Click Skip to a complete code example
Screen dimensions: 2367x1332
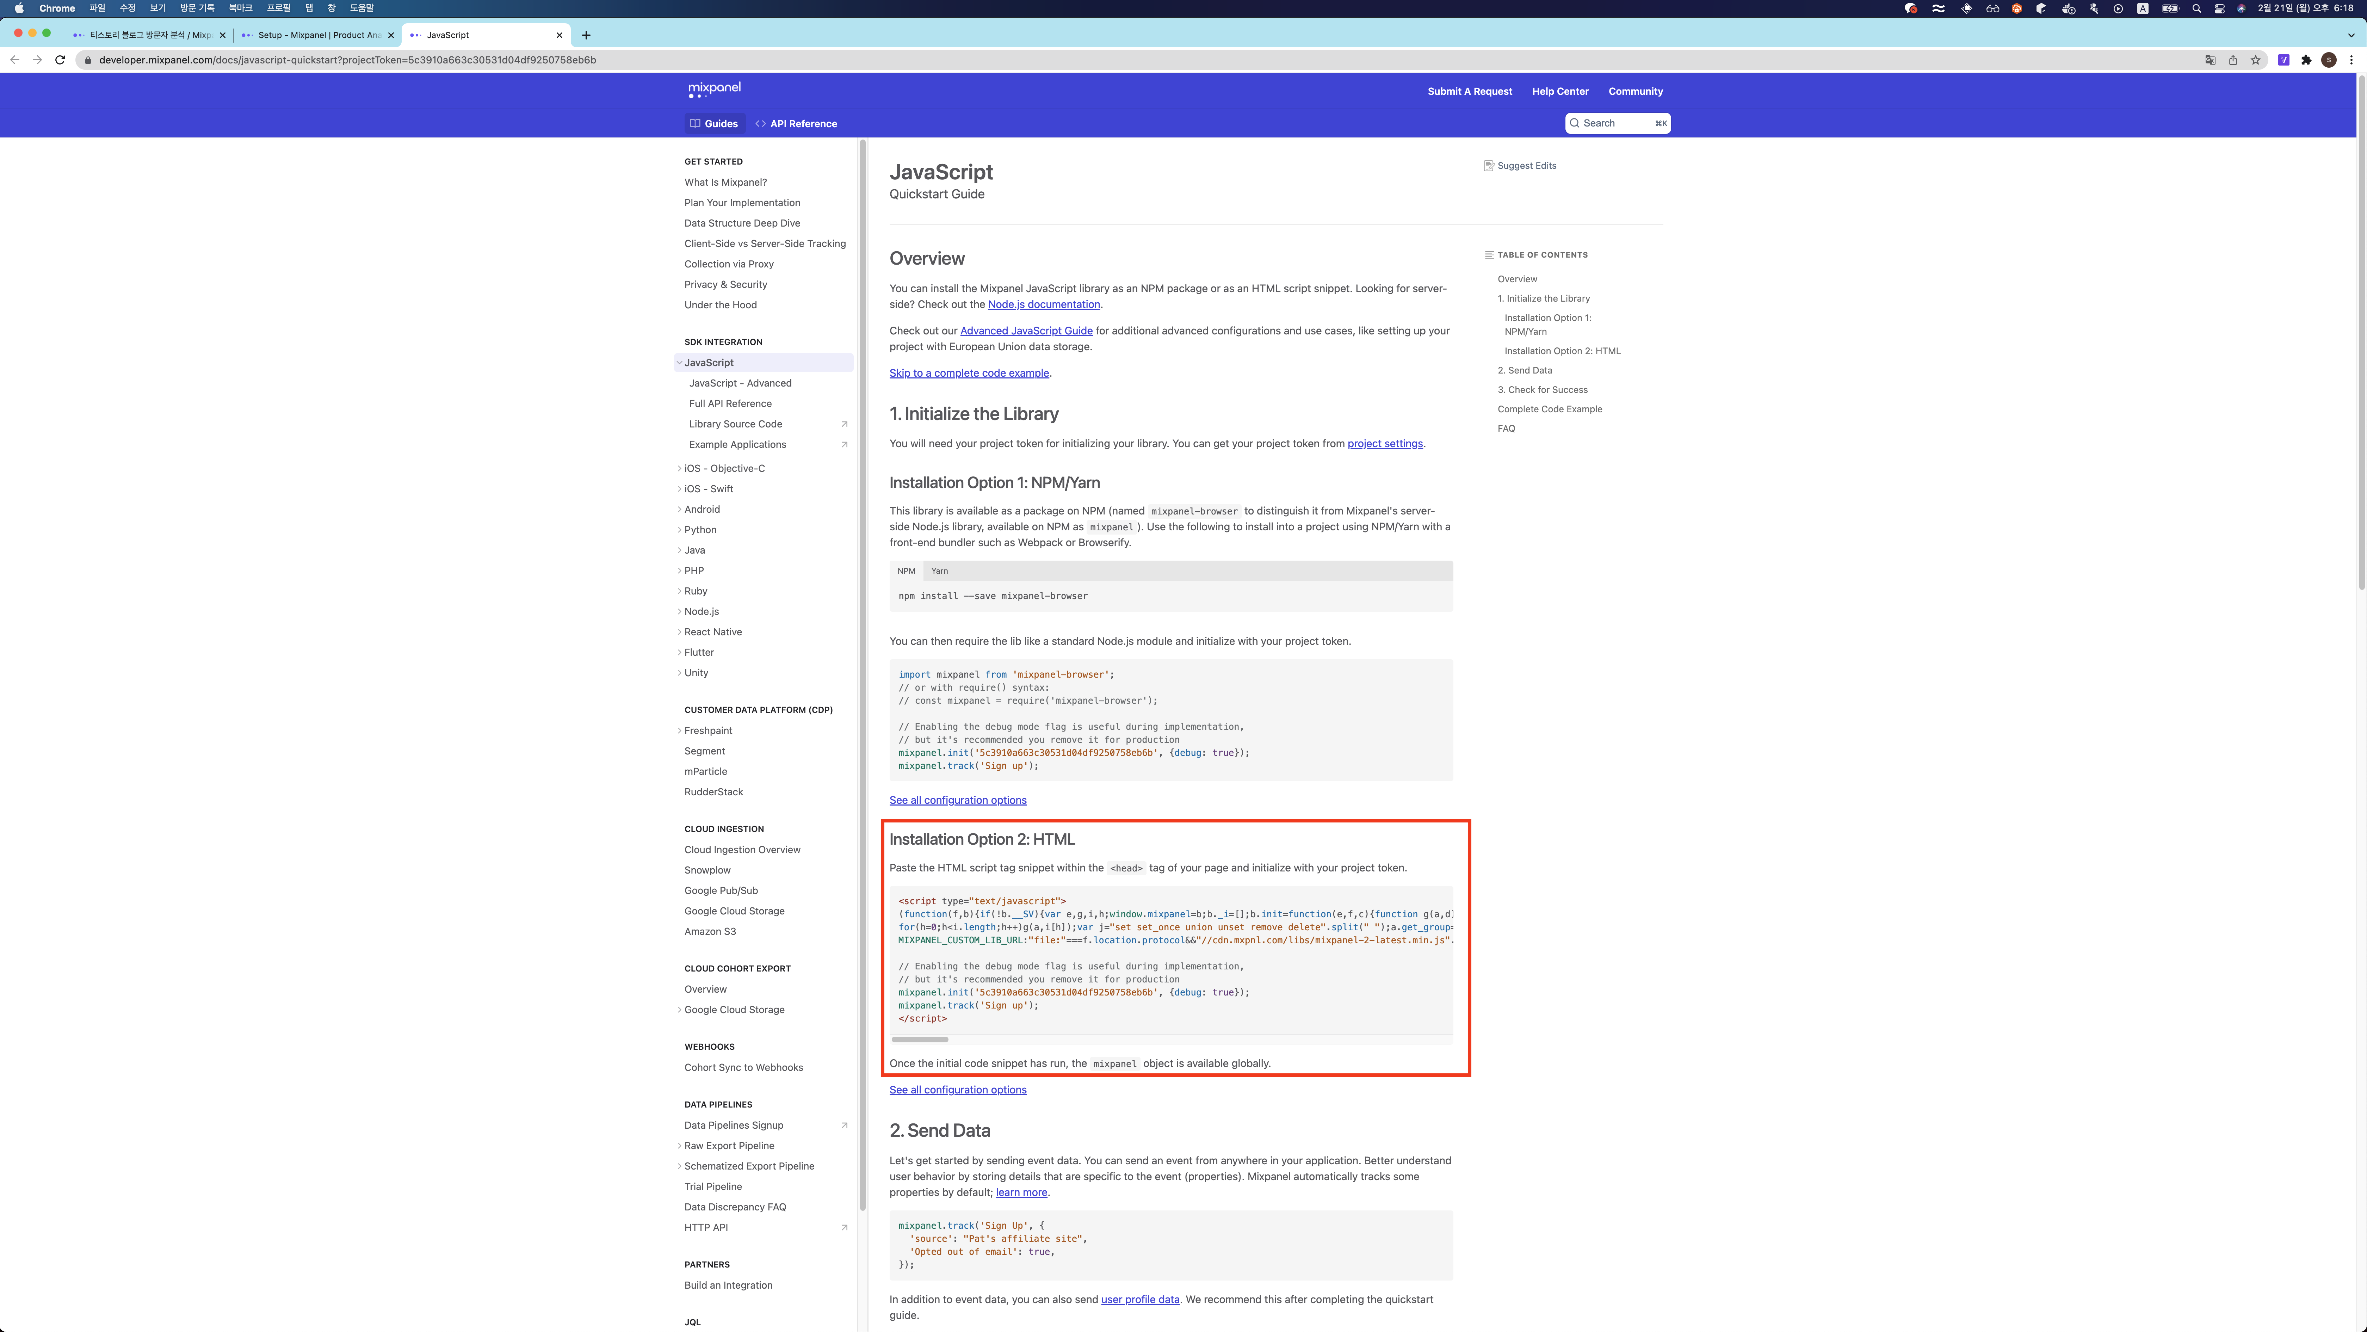pyautogui.click(x=969, y=373)
